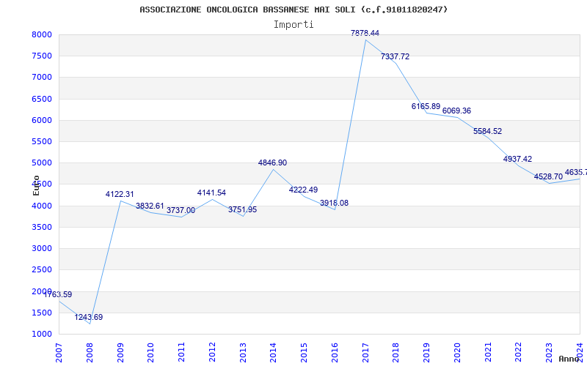The image size is (587, 366).
Task: Click x-axis year 2010
Action: coord(150,353)
